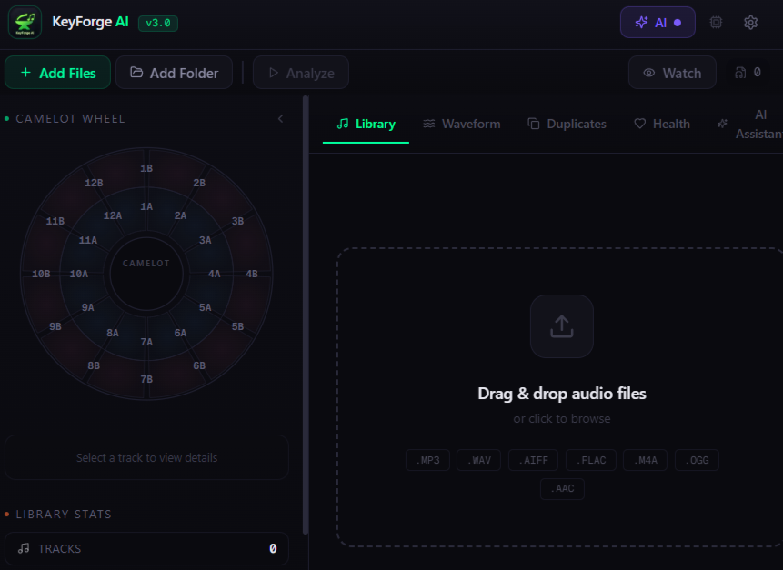Click the .MP3 format badge
This screenshot has height=570, width=783.
click(x=428, y=460)
